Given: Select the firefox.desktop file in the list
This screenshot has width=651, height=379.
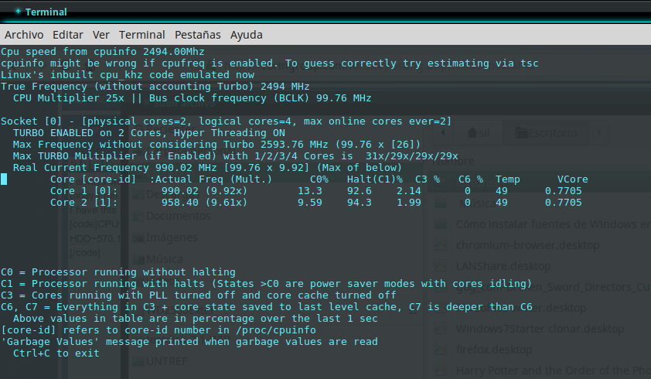Looking at the screenshot, I should (x=495, y=350).
